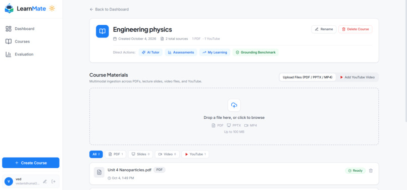Click the file icon of Unit 4 Nanoparticles.pdf

pos(99,172)
